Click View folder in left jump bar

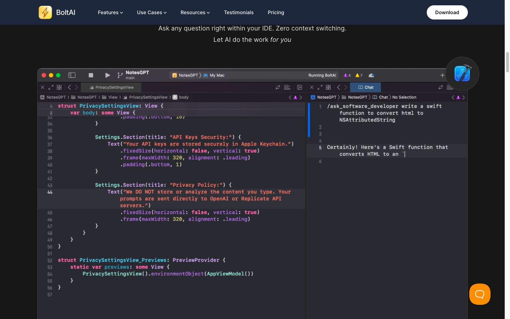coord(110,97)
